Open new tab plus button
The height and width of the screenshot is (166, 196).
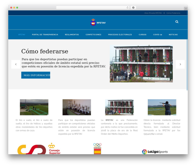tap(186, 9)
